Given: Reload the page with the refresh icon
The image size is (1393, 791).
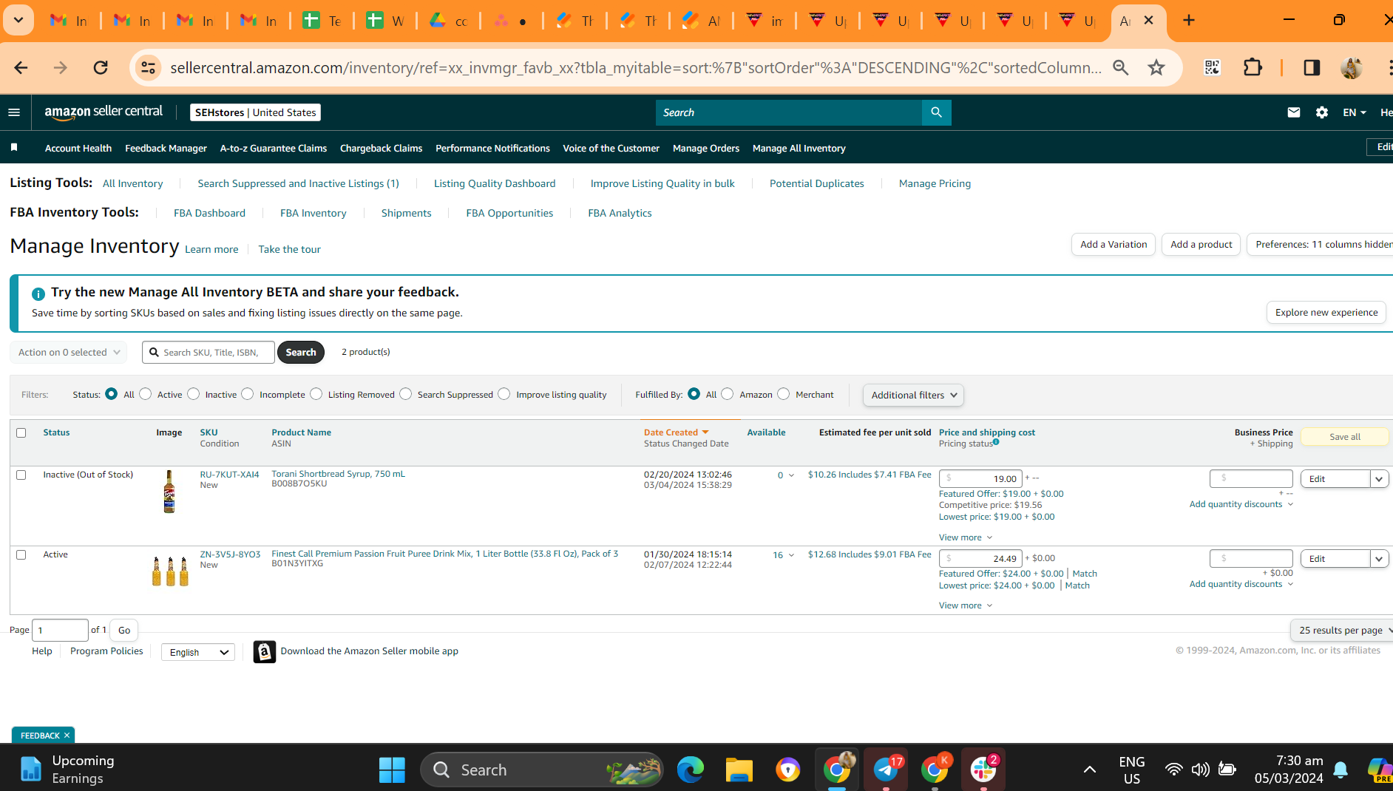Looking at the screenshot, I should tap(101, 68).
